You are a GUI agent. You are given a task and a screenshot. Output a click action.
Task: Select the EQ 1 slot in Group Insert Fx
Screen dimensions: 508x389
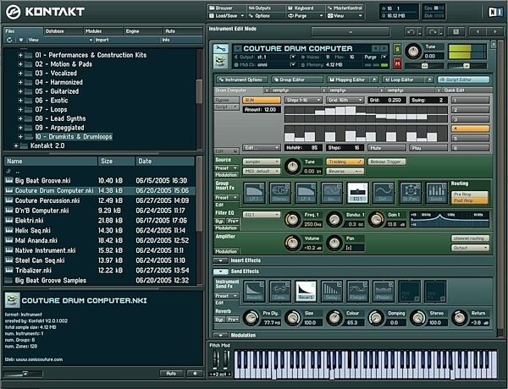coord(357,192)
